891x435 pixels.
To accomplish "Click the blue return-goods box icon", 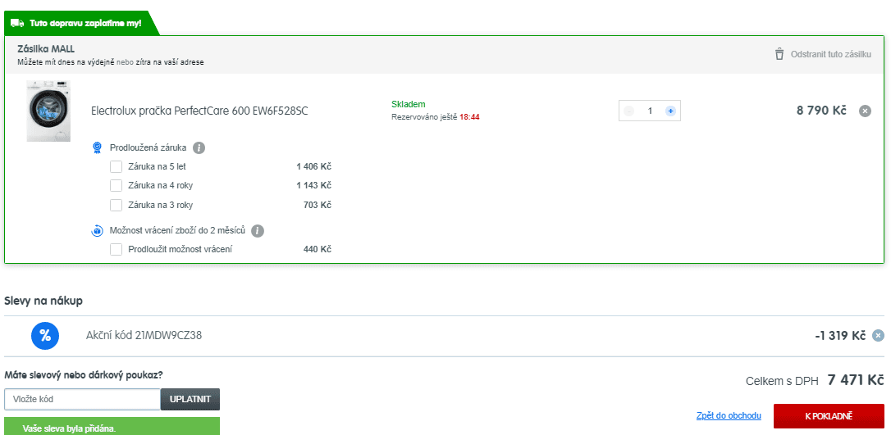I will pos(97,231).
